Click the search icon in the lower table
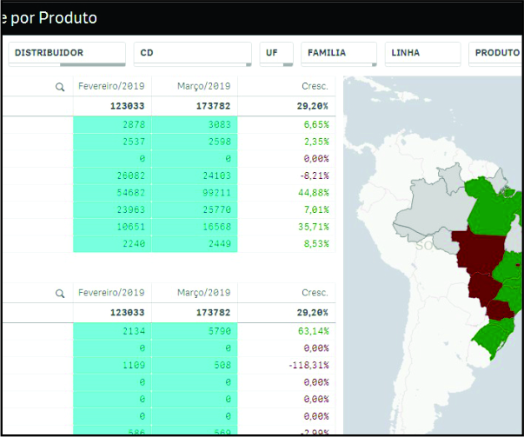This screenshot has width=524, height=437. 59,294
